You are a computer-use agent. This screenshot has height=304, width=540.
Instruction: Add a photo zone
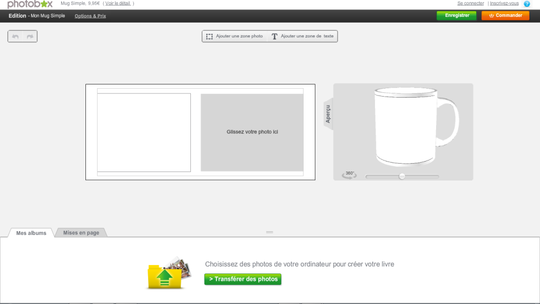(234, 36)
